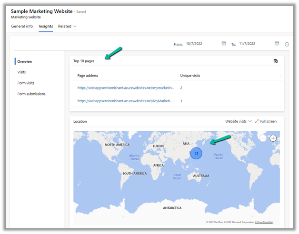
Task: Select Overview in the left navigation
Action: tap(25, 61)
